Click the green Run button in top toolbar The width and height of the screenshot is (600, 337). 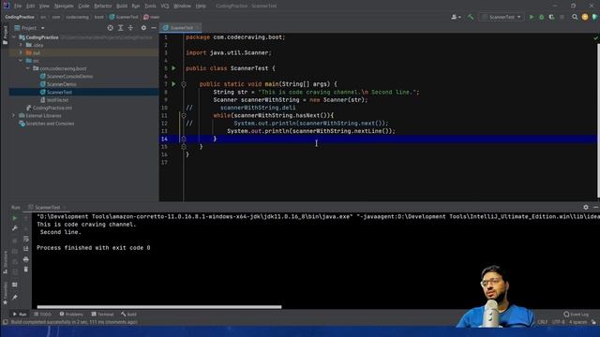(x=532, y=17)
